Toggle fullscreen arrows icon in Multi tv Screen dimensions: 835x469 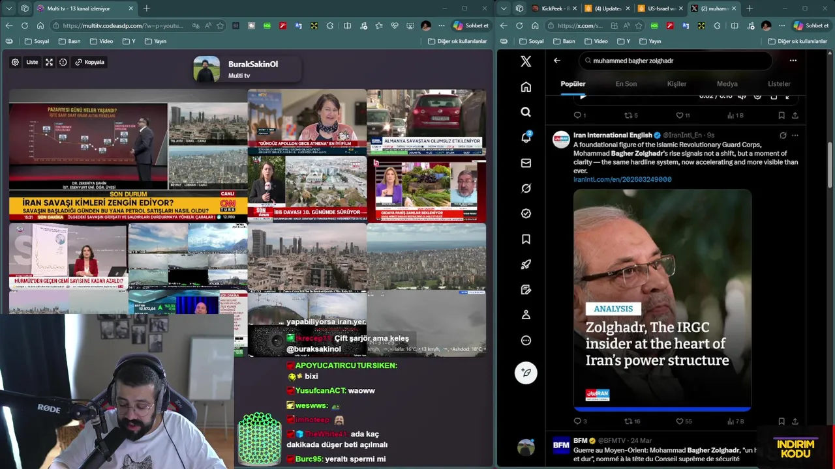(49, 62)
